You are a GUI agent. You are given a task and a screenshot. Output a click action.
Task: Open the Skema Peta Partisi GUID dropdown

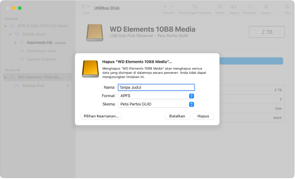click(x=156, y=104)
